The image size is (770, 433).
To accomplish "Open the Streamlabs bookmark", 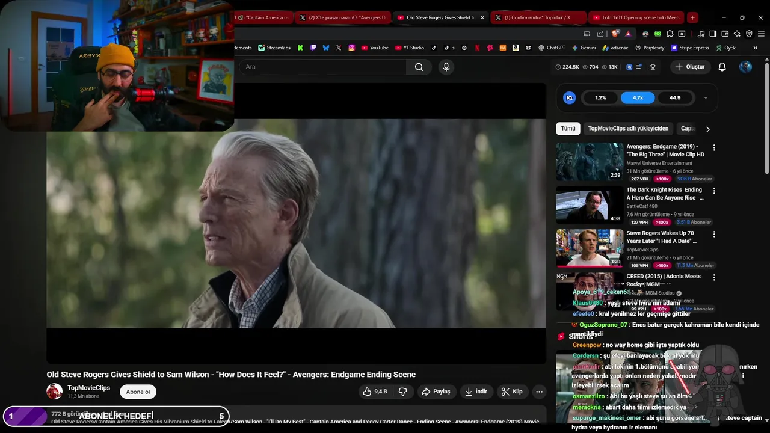I will [274, 48].
